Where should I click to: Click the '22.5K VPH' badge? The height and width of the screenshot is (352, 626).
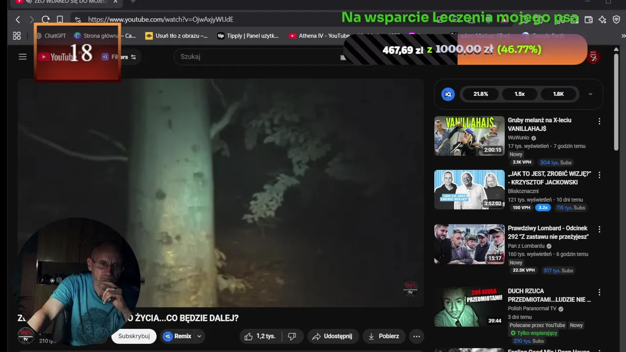523,270
